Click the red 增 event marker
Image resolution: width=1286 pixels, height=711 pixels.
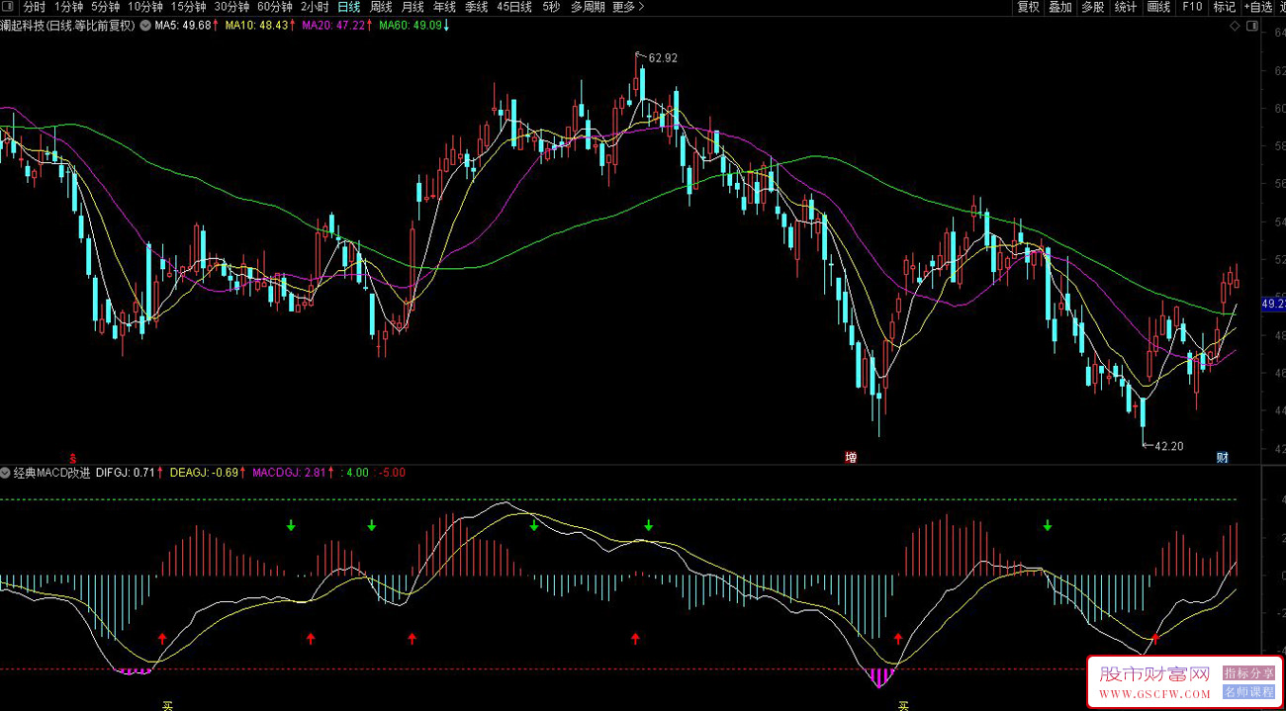pyautogui.click(x=851, y=458)
